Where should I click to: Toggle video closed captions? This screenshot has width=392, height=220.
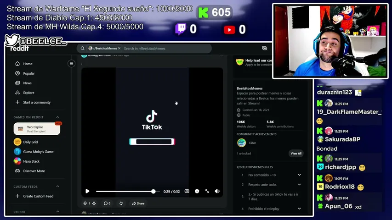pyautogui.click(x=187, y=191)
